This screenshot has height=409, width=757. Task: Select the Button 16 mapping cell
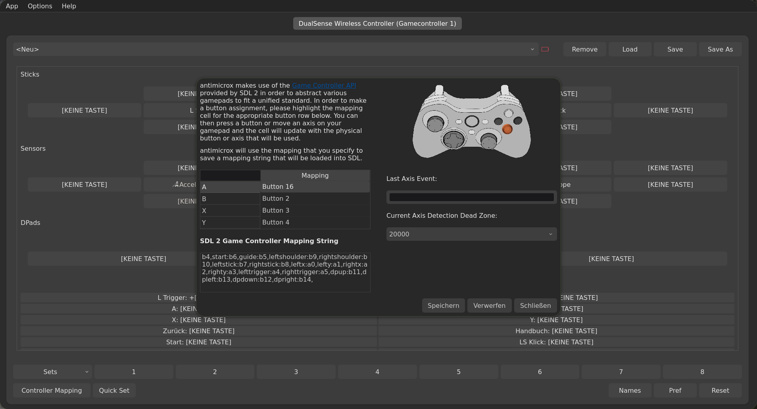click(x=315, y=186)
